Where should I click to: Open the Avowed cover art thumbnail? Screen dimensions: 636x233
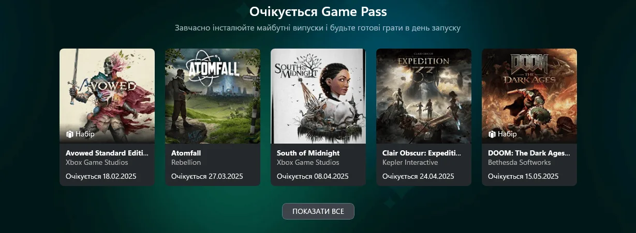coord(107,96)
